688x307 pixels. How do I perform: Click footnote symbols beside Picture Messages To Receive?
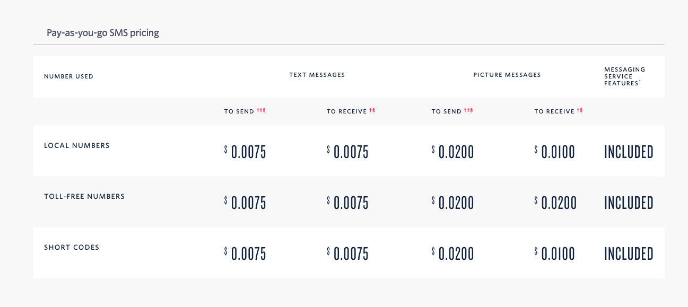click(580, 111)
